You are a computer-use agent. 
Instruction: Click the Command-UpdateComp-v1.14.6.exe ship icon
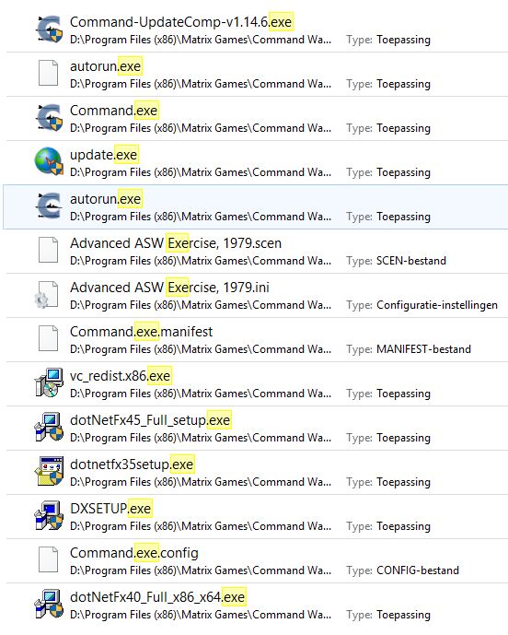49,29
